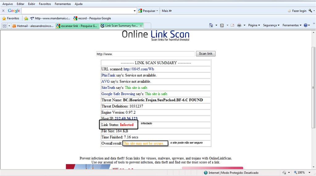Image resolution: width=316 pixels, height=176 pixels.
Task: Click the add-to-favorites bar star icon
Action: pyautogui.click(x=26, y=18)
